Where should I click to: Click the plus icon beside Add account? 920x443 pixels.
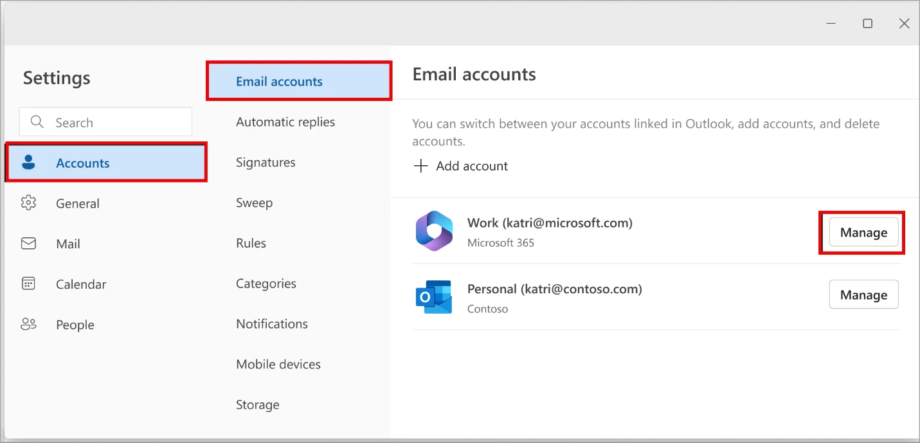tap(420, 166)
